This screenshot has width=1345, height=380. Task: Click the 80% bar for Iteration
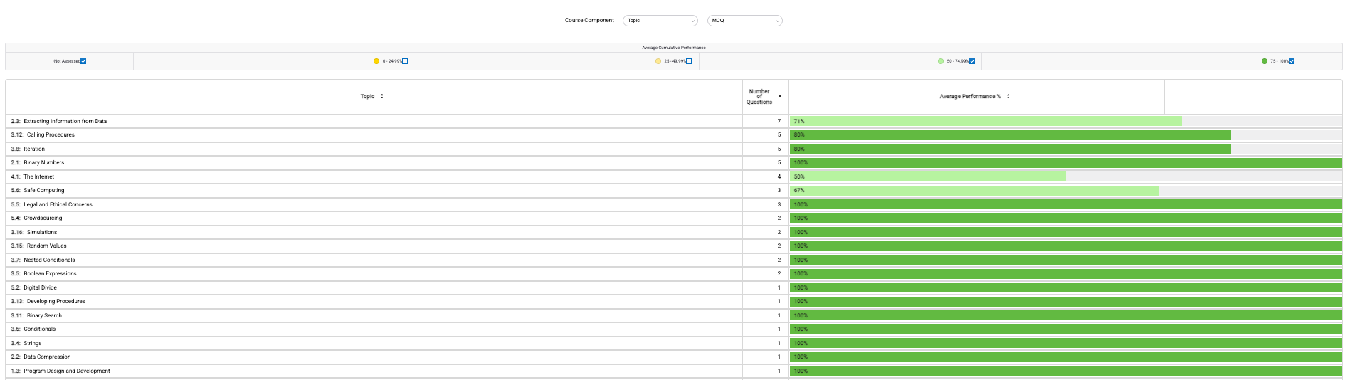(1011, 149)
